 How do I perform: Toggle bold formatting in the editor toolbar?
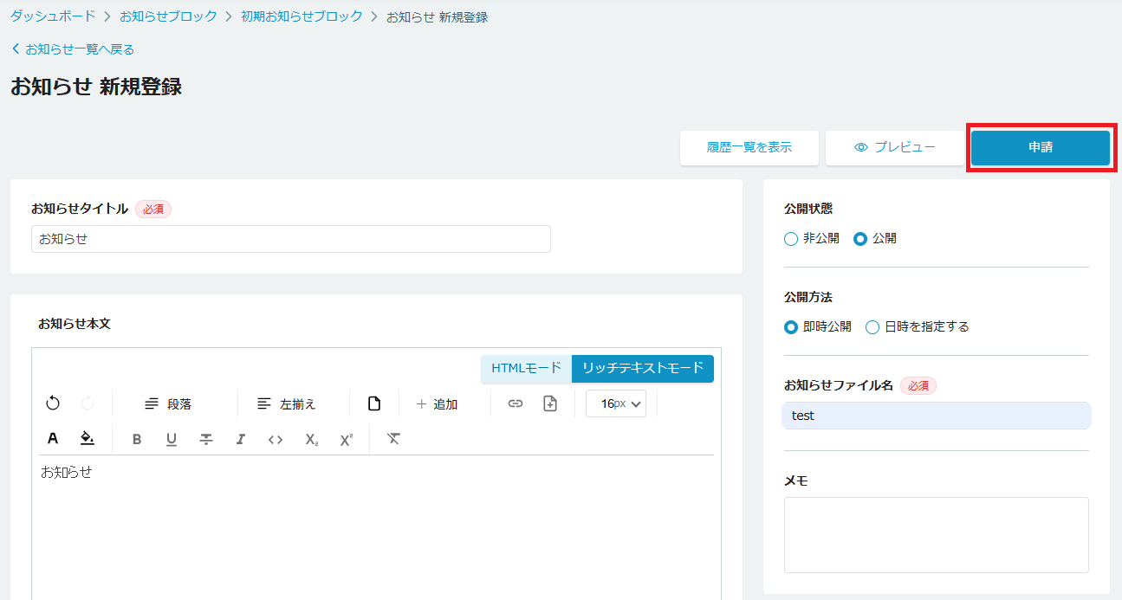tap(137, 439)
